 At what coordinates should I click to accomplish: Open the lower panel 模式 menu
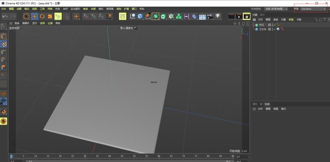click(x=284, y=109)
